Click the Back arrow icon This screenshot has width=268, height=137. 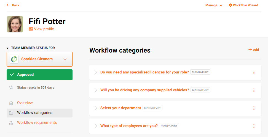point(8,5)
